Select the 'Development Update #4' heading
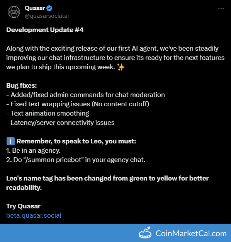Viewport: 231px width, 242px height. tap(45, 30)
